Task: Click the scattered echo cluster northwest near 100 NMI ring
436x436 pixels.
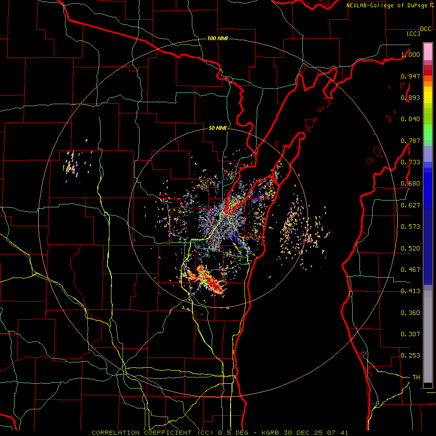Action: tap(76, 165)
